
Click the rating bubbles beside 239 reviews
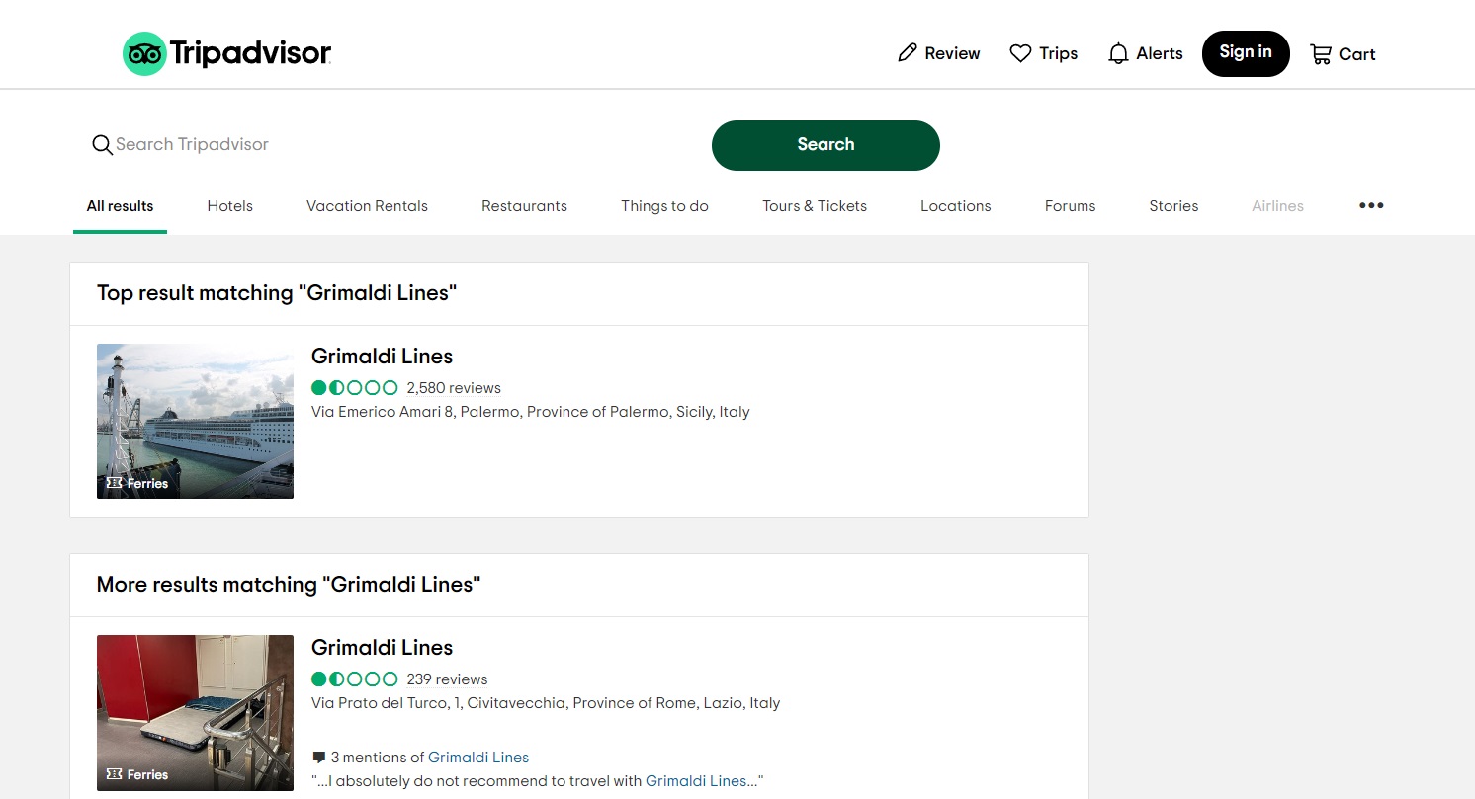click(355, 679)
